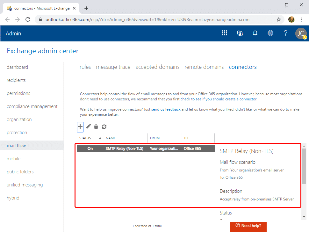The width and height of the screenshot is (309, 232).
Task: Refresh the connectors list
Action: pyautogui.click(x=104, y=127)
